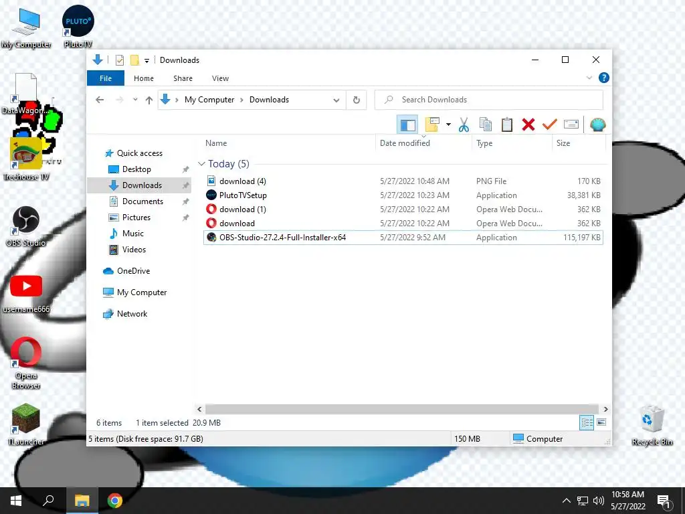Open the notification center icon
Image resolution: width=685 pixels, height=514 pixels.
coord(664,502)
